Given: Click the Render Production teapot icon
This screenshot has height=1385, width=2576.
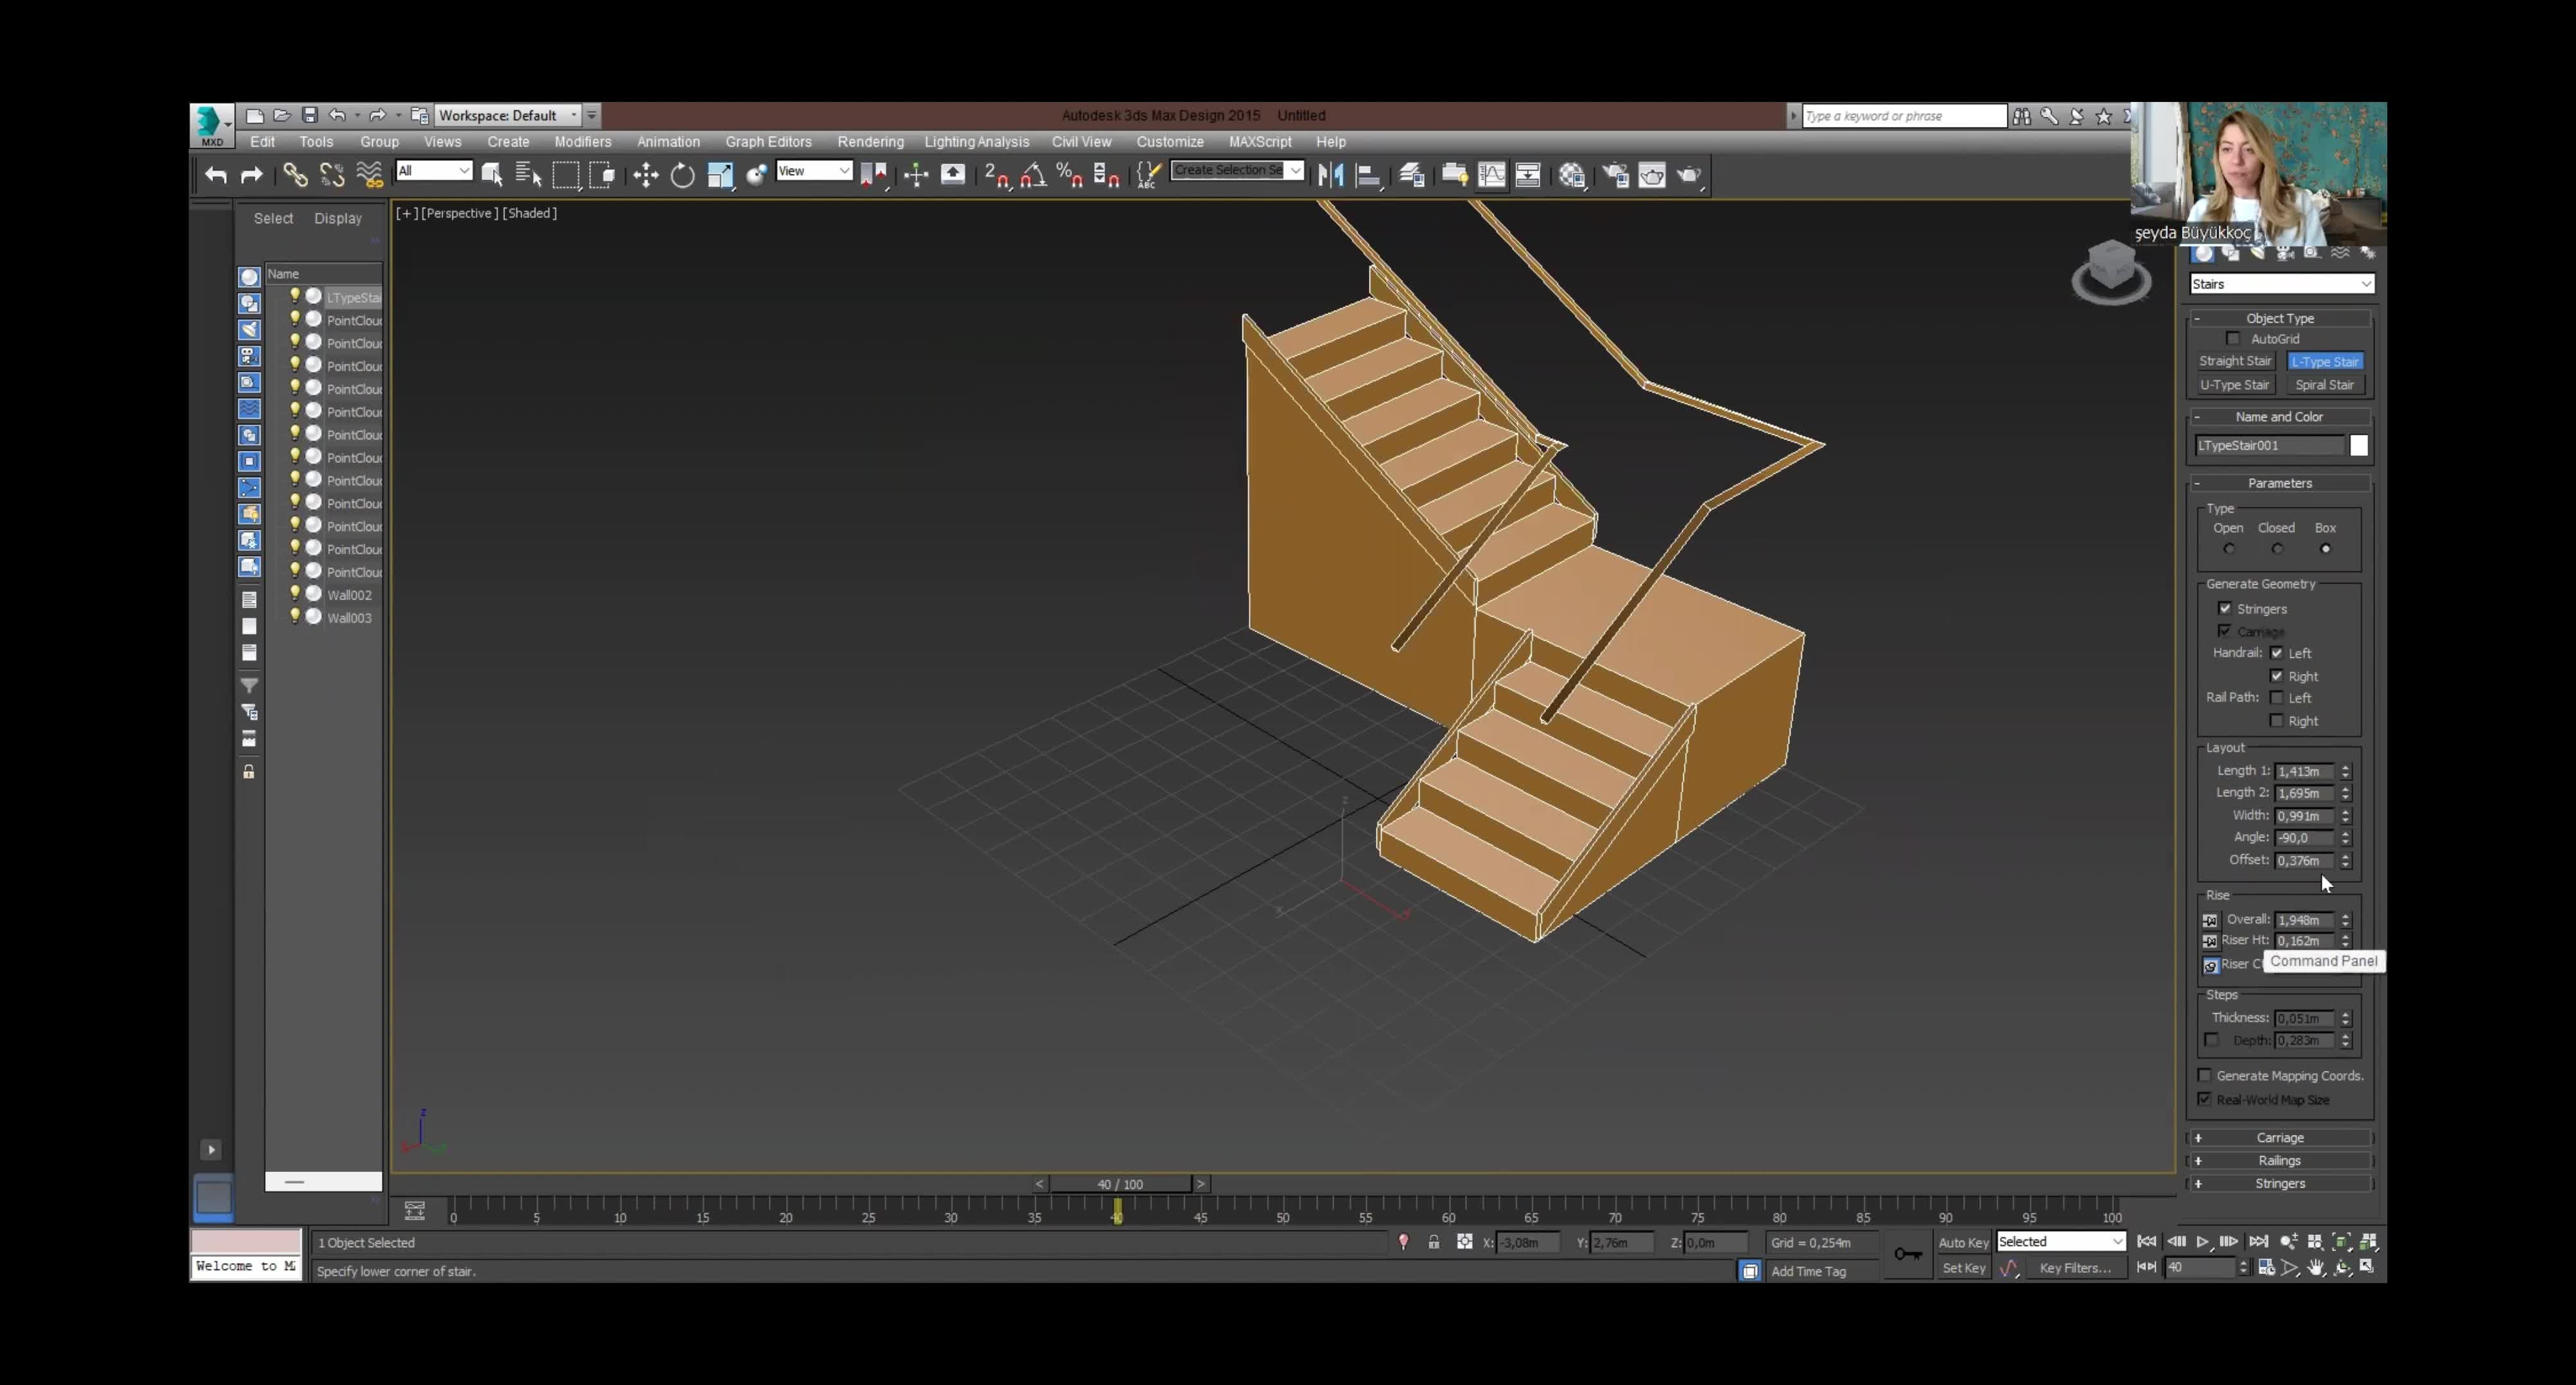Looking at the screenshot, I should [1689, 176].
